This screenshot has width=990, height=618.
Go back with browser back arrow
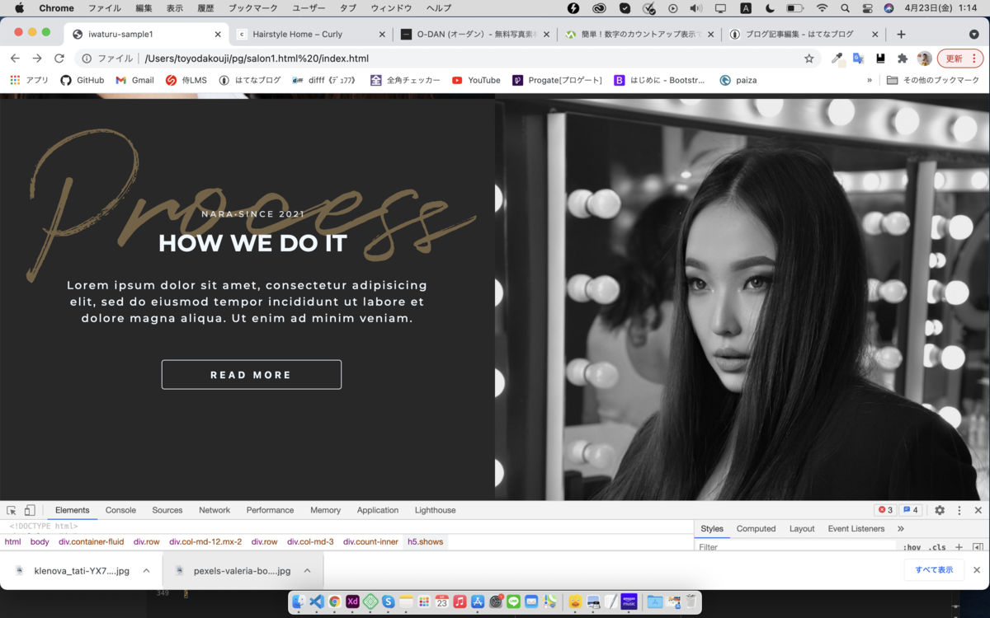coord(15,59)
